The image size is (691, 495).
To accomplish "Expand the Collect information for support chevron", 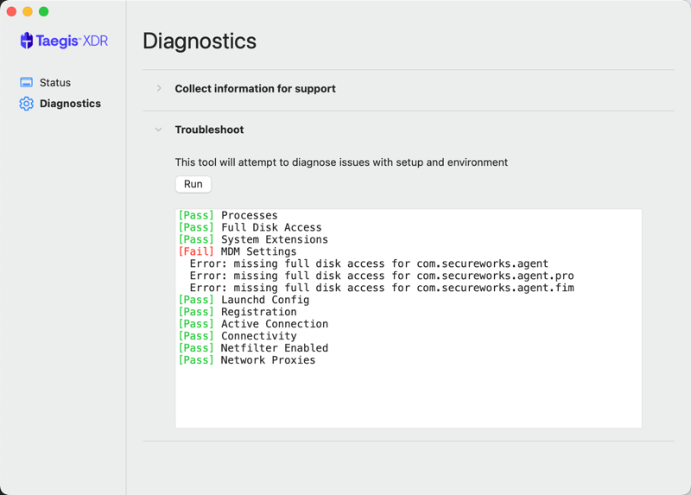I will pos(159,89).
